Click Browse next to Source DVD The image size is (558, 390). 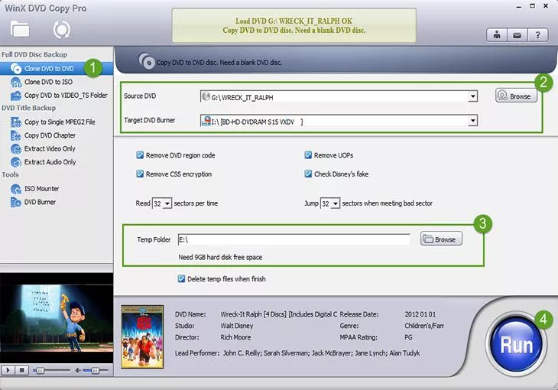point(517,96)
